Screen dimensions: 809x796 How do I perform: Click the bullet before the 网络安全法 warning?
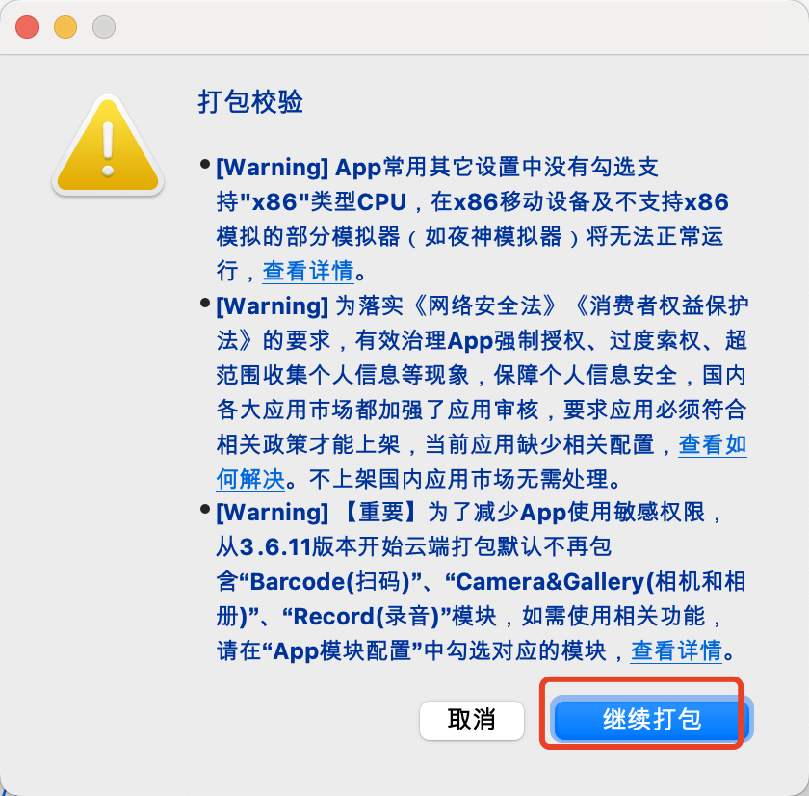click(x=205, y=303)
